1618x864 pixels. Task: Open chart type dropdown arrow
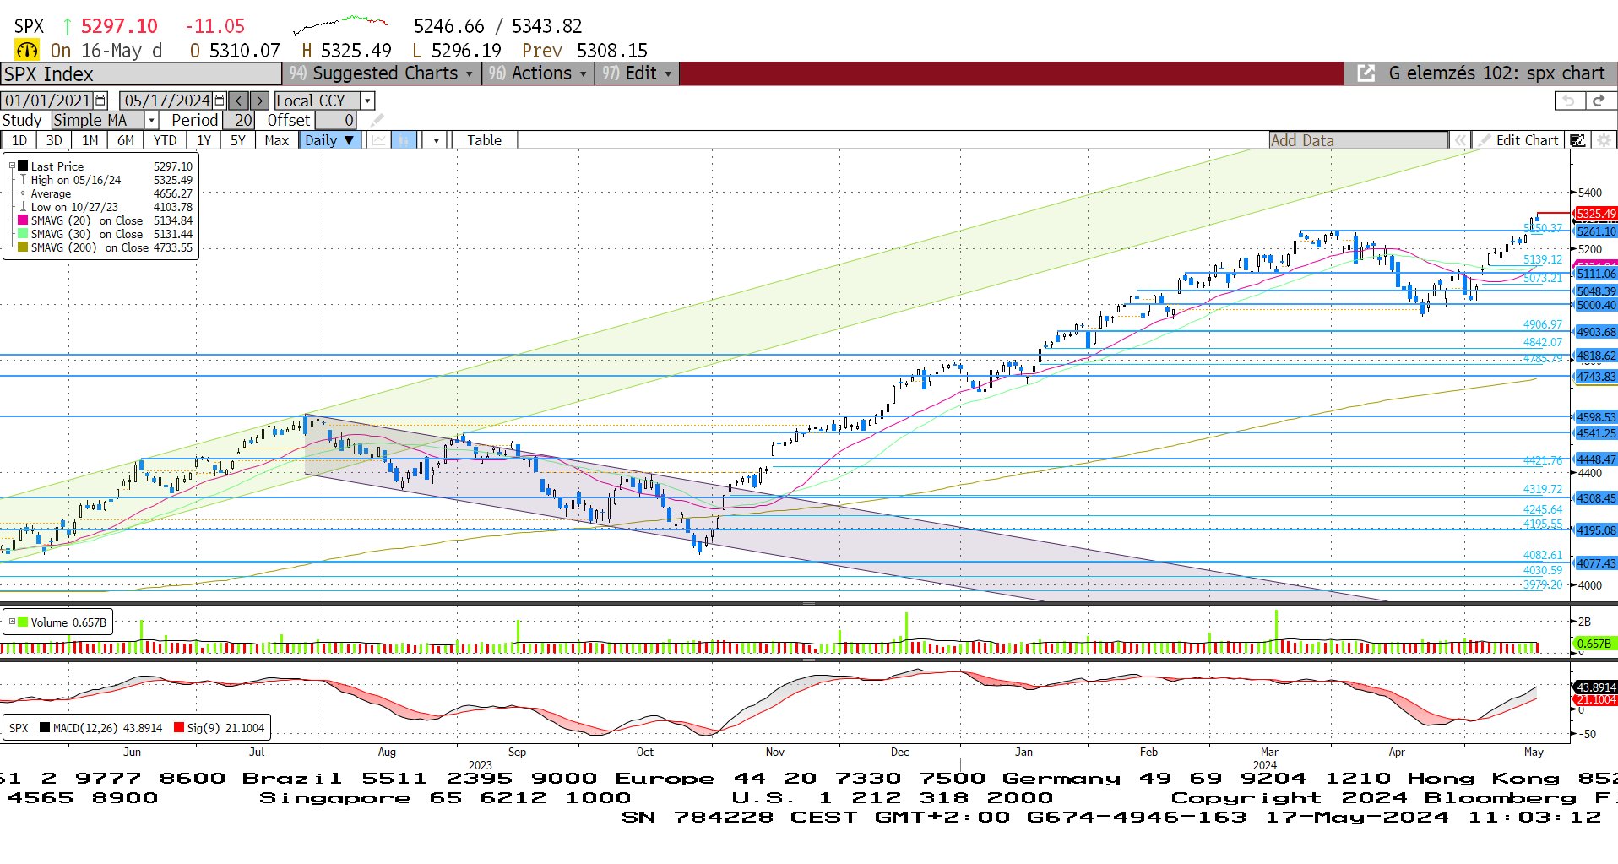(x=436, y=140)
